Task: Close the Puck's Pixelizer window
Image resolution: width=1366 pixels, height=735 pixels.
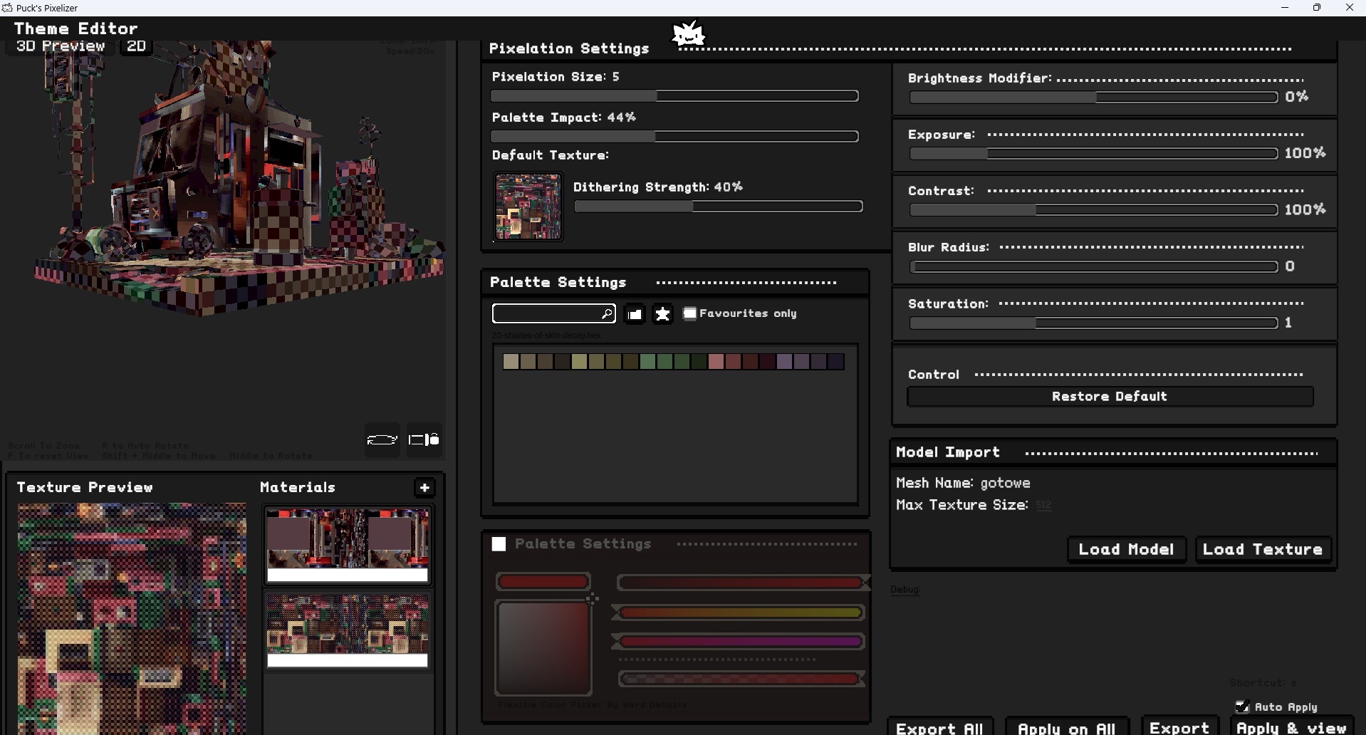Action: pyautogui.click(x=1349, y=8)
